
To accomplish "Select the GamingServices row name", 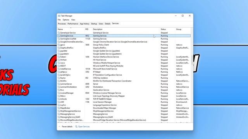I will point(67,36).
